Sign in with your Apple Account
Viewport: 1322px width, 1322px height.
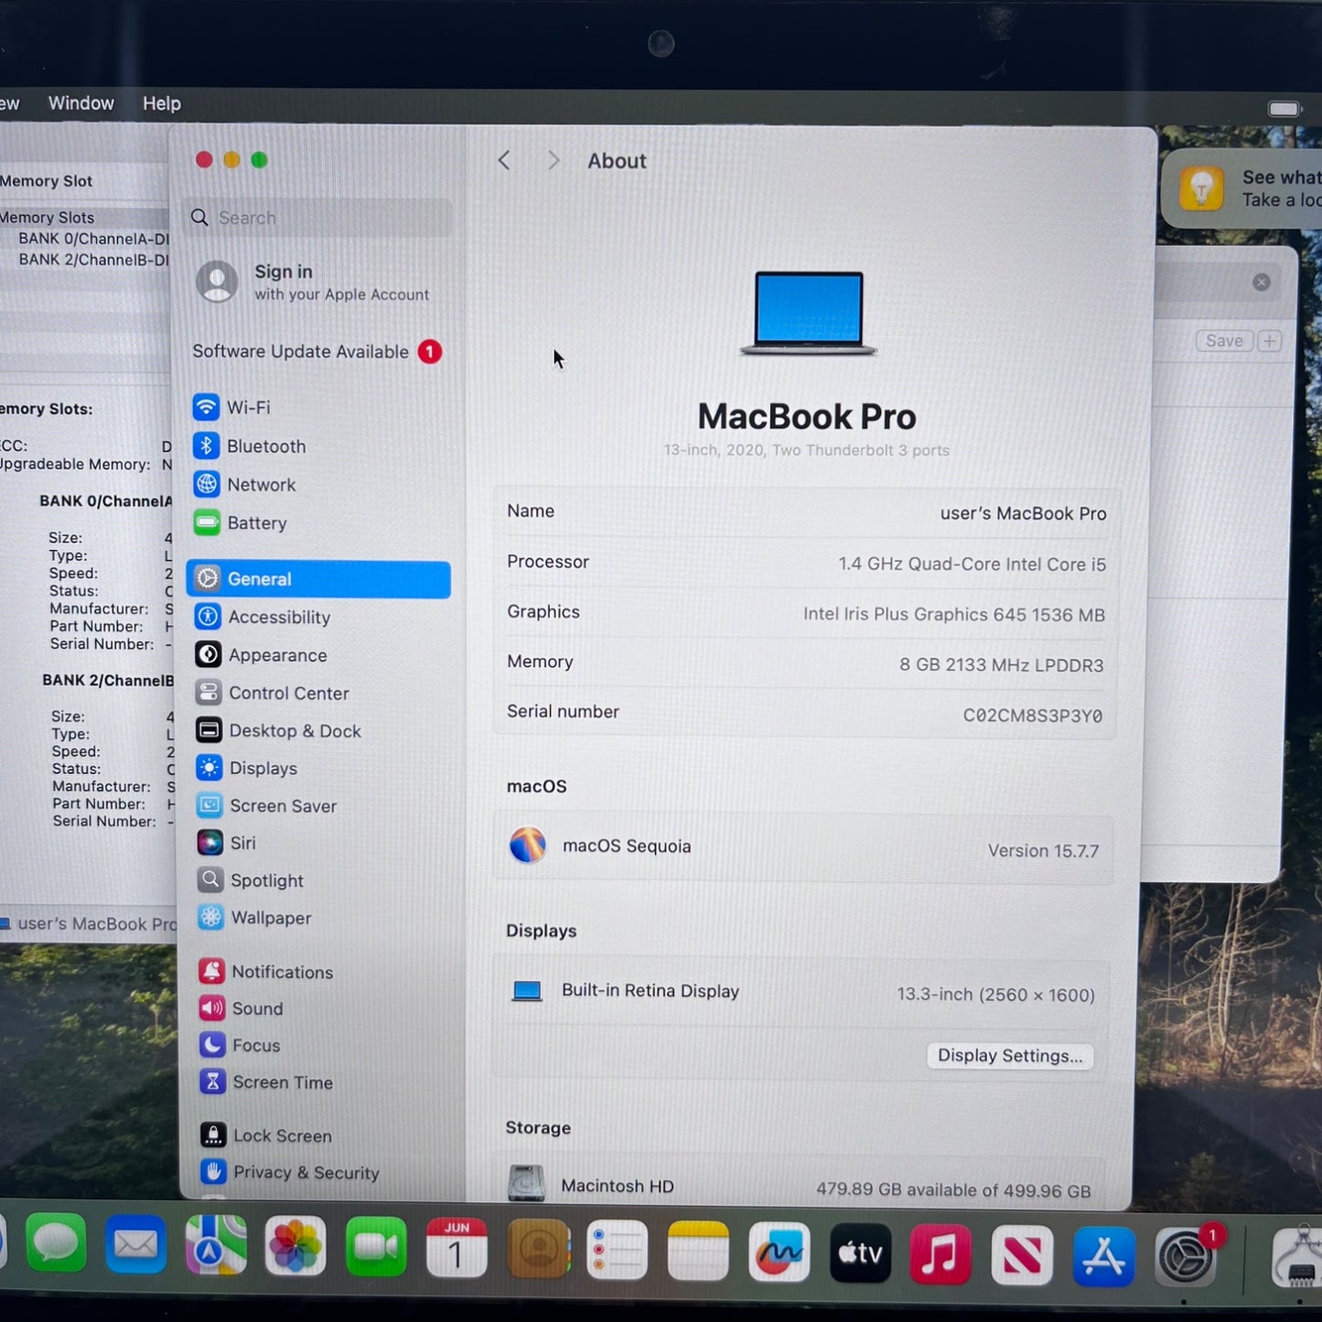[x=314, y=282]
